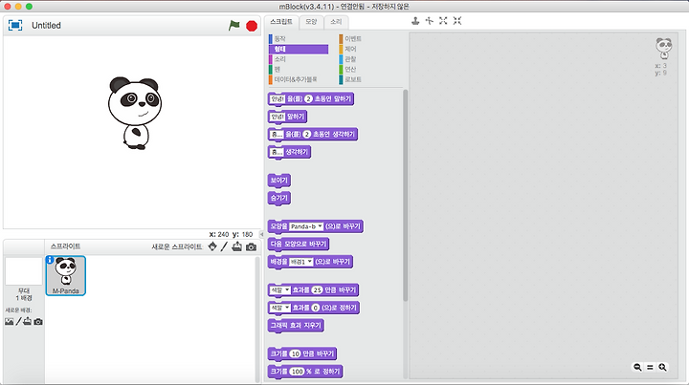Click the seconds value in the 생각하기 timed block
The width and height of the screenshot is (689, 385).
coord(307,134)
